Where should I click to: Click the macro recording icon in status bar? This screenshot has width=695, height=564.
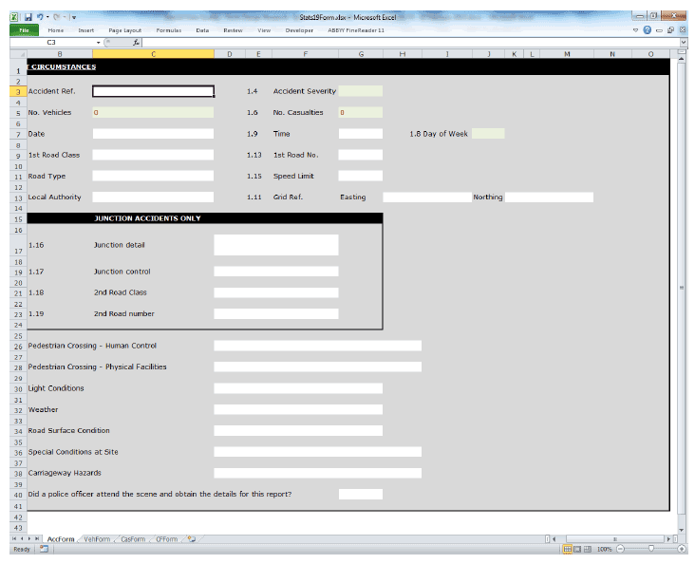[45, 550]
